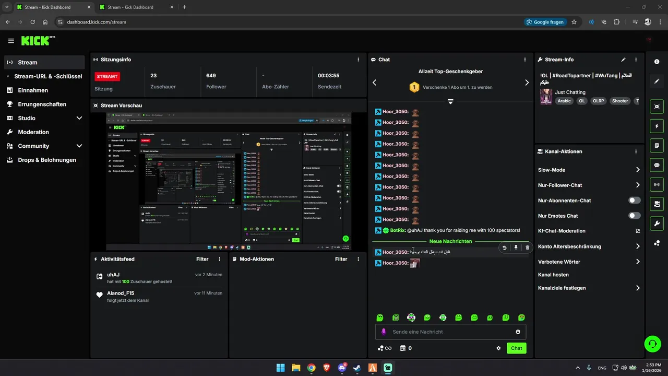The image size is (668, 376).
Task: Toggle chat bubble widget in right rail
Action: coord(657,165)
